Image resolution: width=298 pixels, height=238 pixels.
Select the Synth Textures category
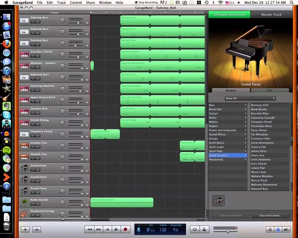(x=228, y=155)
